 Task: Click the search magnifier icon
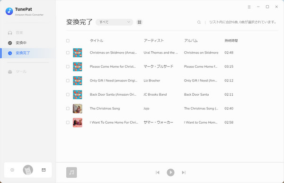[x=199, y=22]
